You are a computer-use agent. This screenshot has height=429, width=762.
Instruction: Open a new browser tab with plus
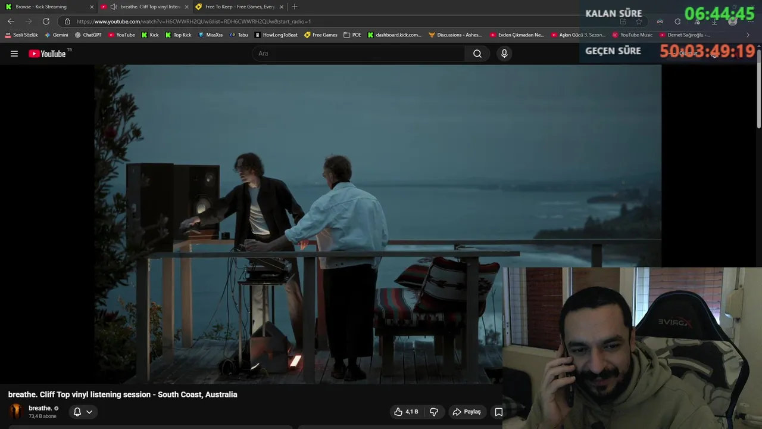295,7
